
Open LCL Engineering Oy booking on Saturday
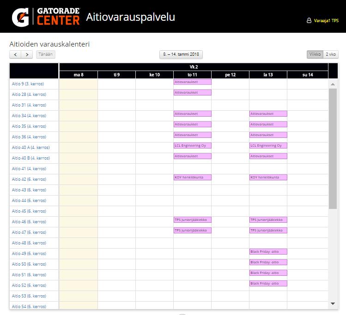[x=268, y=146]
